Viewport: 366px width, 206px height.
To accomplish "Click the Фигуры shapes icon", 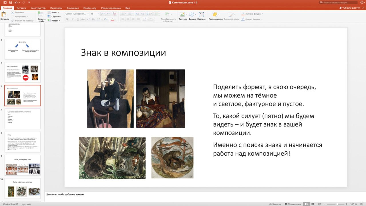I will point(192,14).
